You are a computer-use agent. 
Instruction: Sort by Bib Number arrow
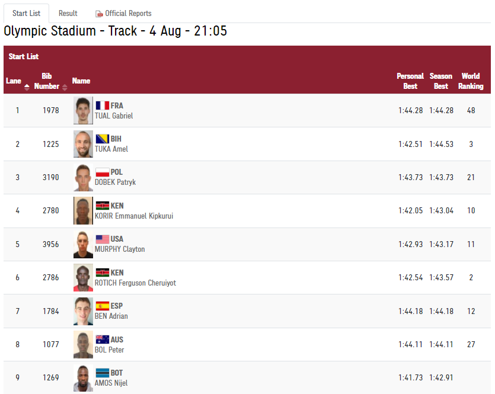(x=65, y=87)
